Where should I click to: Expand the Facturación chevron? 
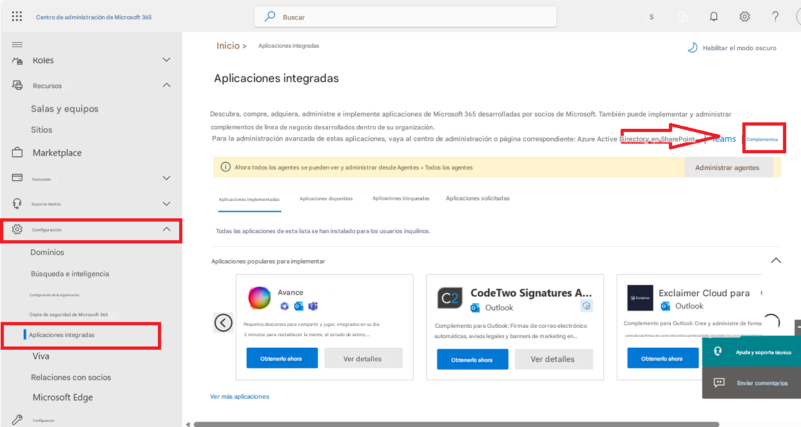click(166, 178)
